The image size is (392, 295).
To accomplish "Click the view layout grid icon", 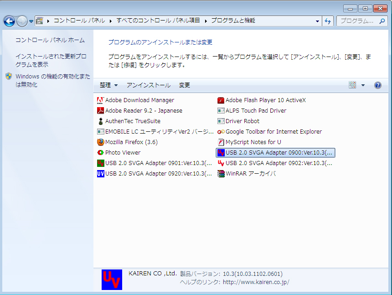I will [x=352, y=85].
